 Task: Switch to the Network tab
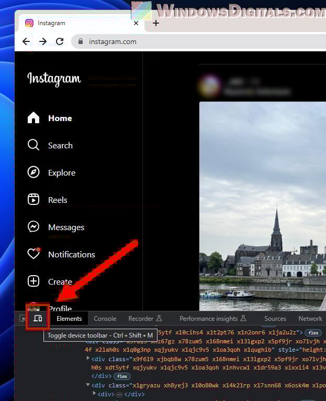point(310,319)
